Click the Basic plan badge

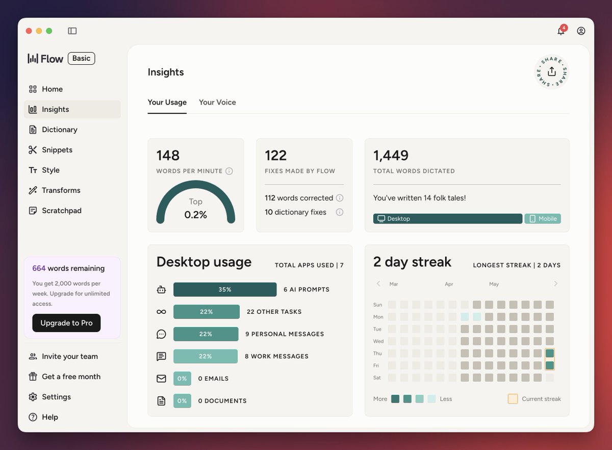pos(81,58)
